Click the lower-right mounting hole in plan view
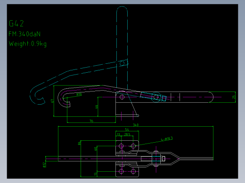 (x=133, y=171)
